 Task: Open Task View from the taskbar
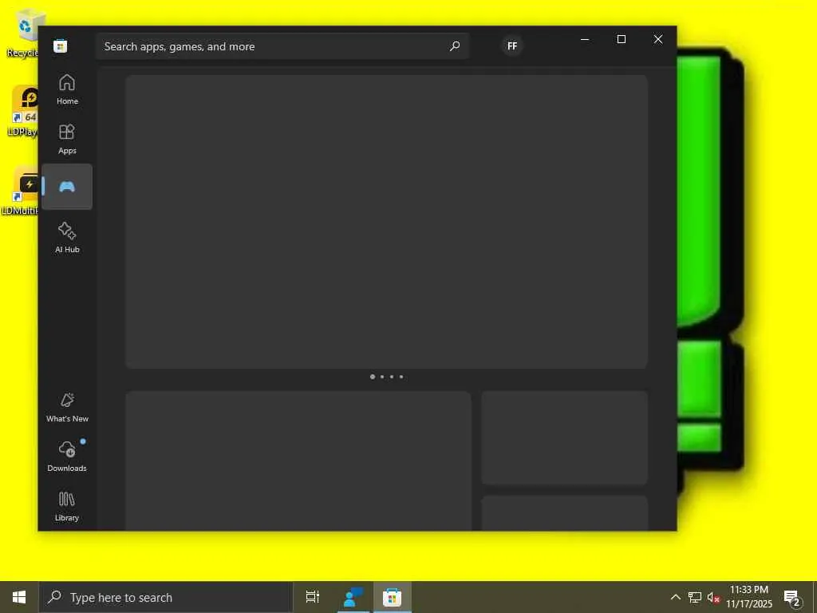(313, 597)
